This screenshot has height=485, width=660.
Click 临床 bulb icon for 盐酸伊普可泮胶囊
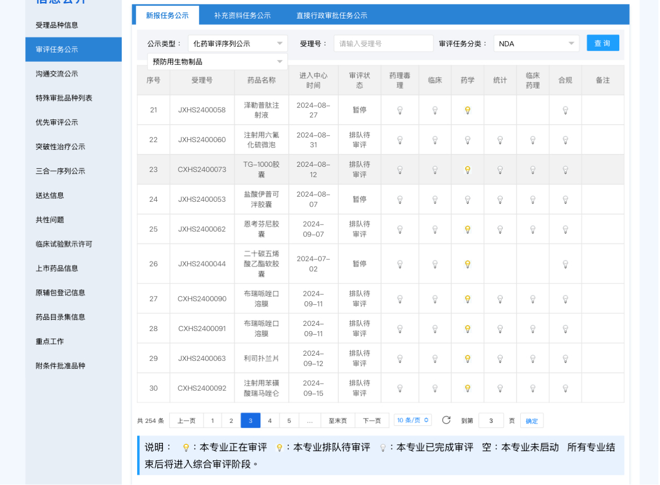(x=435, y=200)
